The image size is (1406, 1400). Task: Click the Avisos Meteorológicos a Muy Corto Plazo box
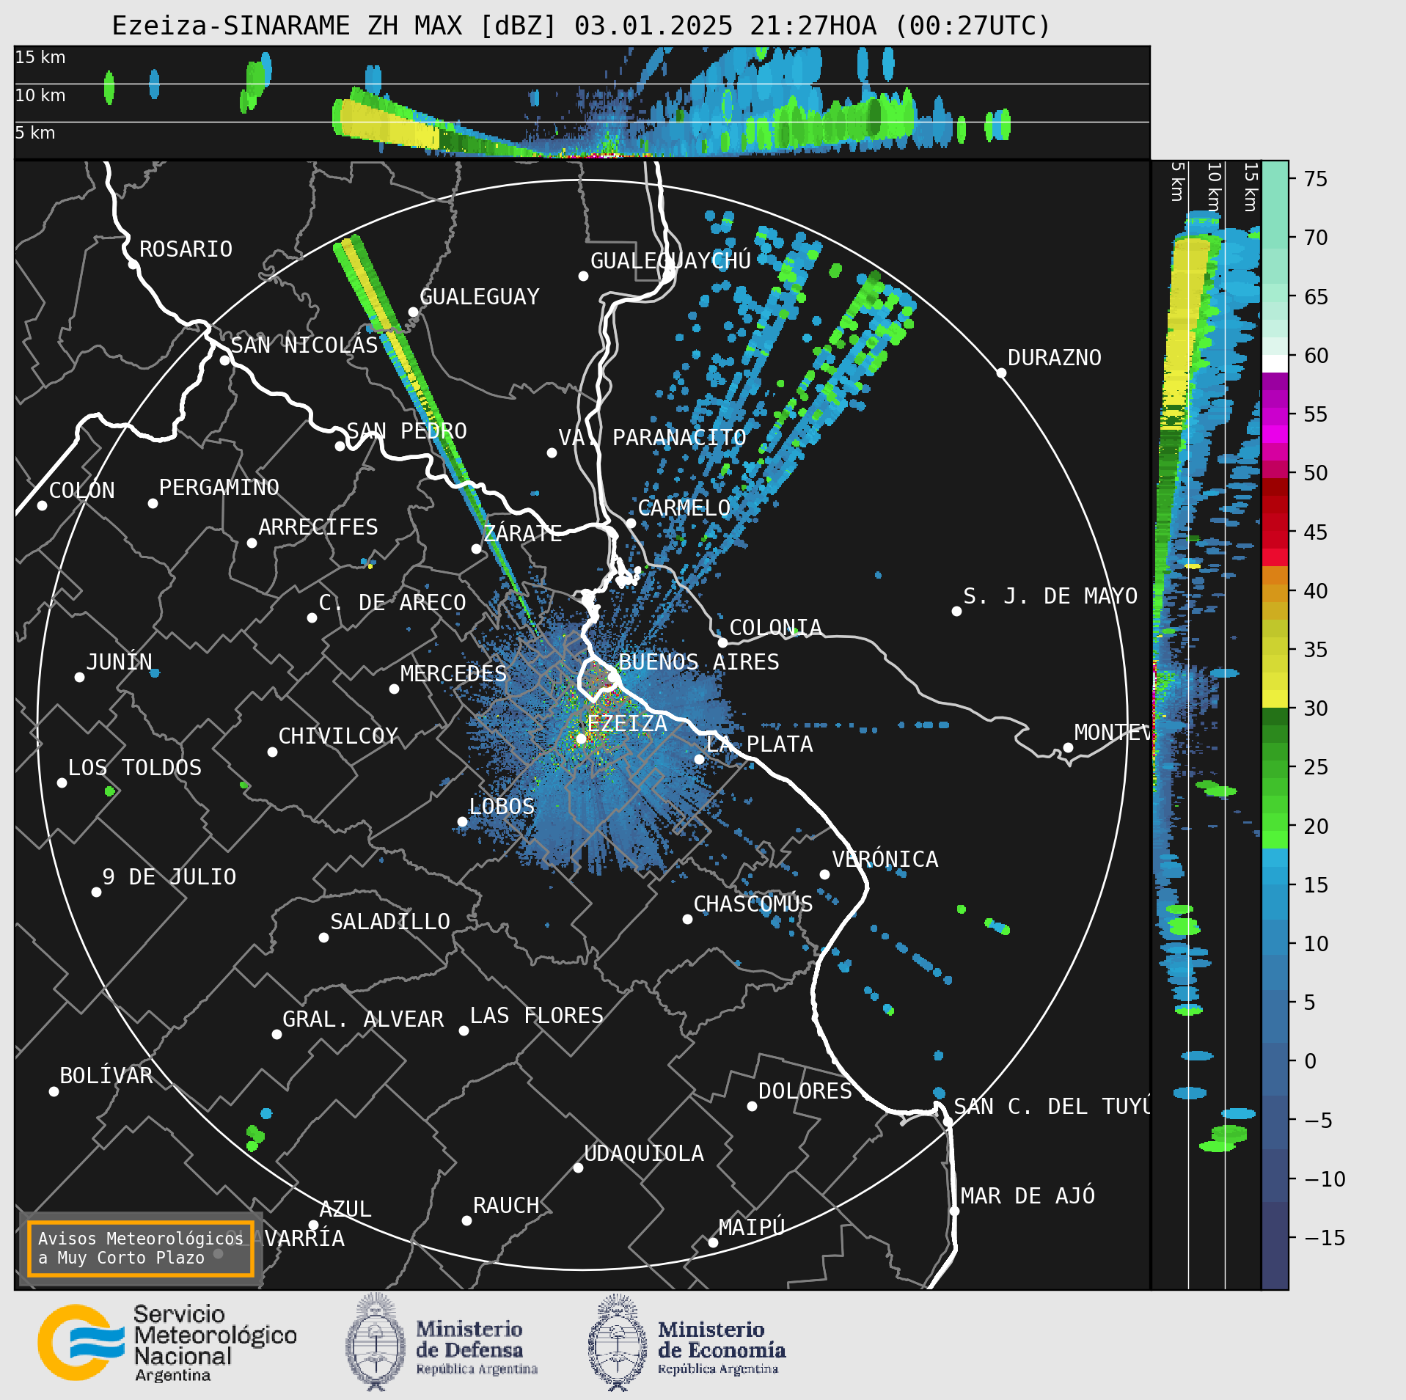(x=140, y=1248)
